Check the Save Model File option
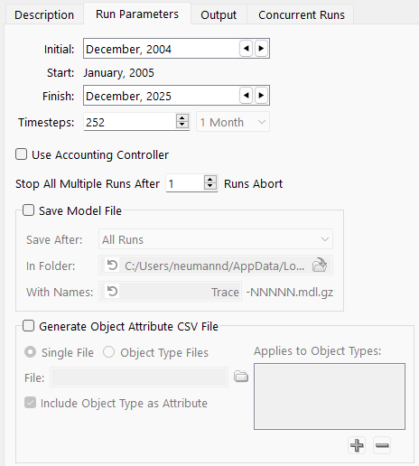 point(28,210)
